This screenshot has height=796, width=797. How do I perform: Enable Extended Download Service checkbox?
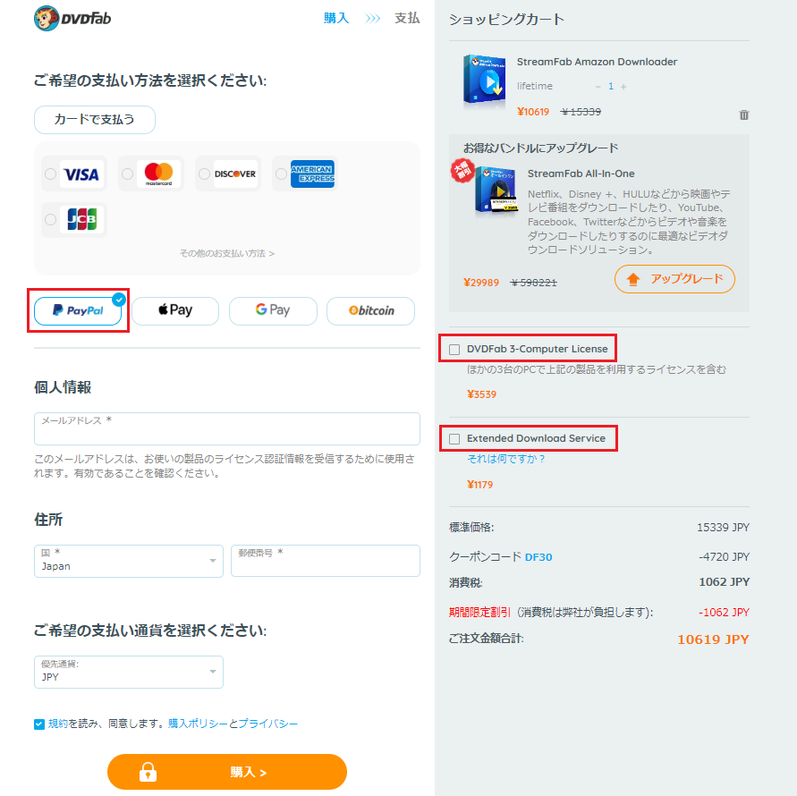click(x=454, y=438)
